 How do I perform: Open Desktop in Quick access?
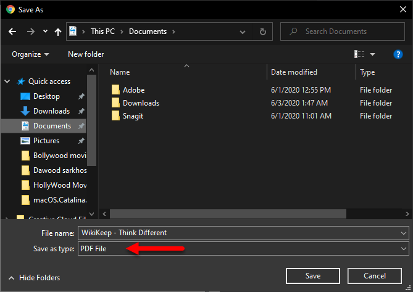pos(46,96)
